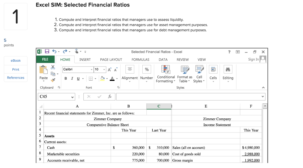Select column C header
303x168 pixels.
point(159,106)
